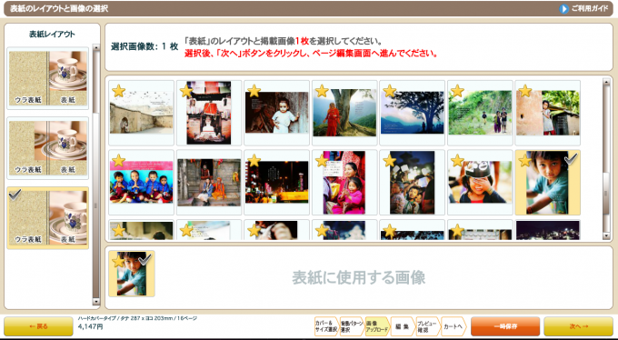Go back with the 戻る button

click(x=38, y=326)
